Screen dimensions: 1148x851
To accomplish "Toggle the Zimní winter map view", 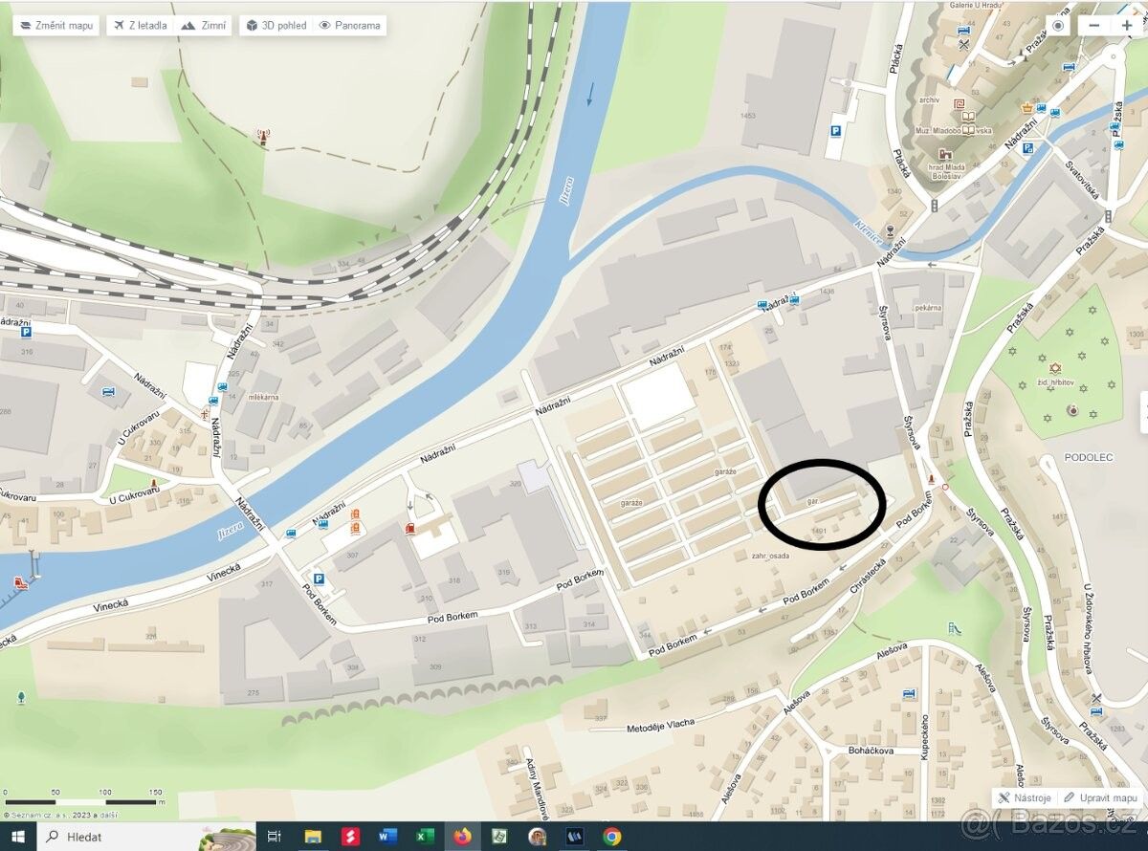I will click(205, 26).
